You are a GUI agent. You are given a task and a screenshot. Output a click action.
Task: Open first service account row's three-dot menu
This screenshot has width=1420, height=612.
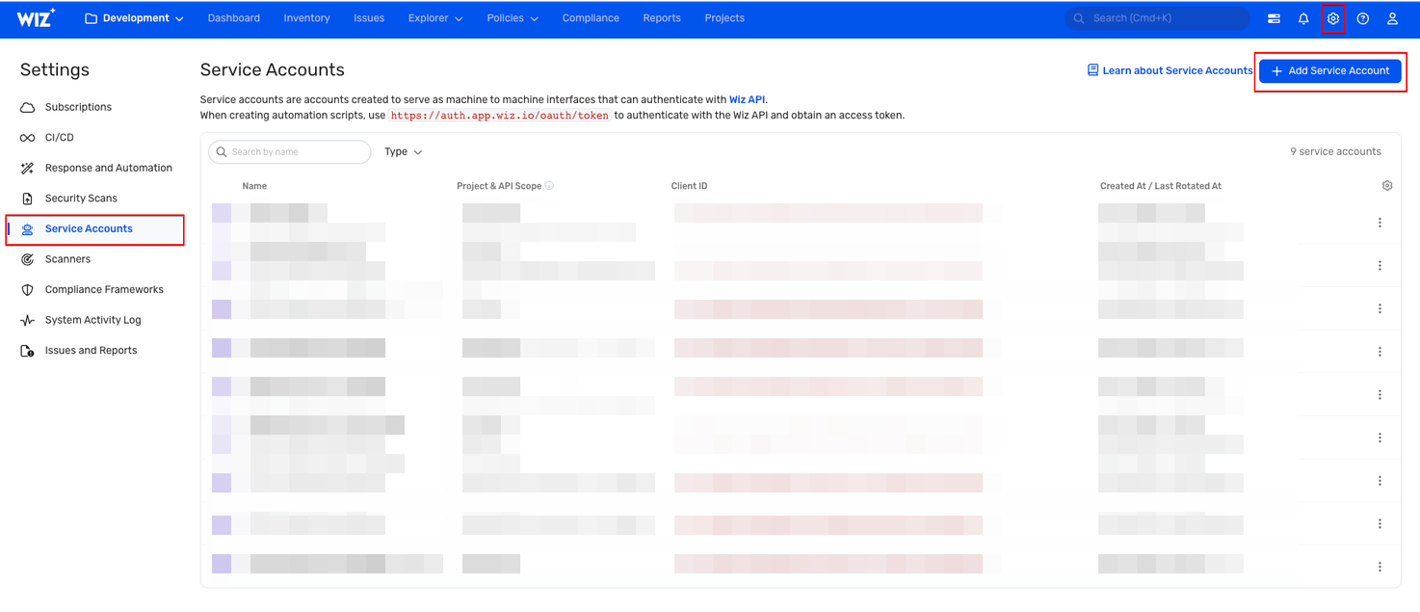1380,223
